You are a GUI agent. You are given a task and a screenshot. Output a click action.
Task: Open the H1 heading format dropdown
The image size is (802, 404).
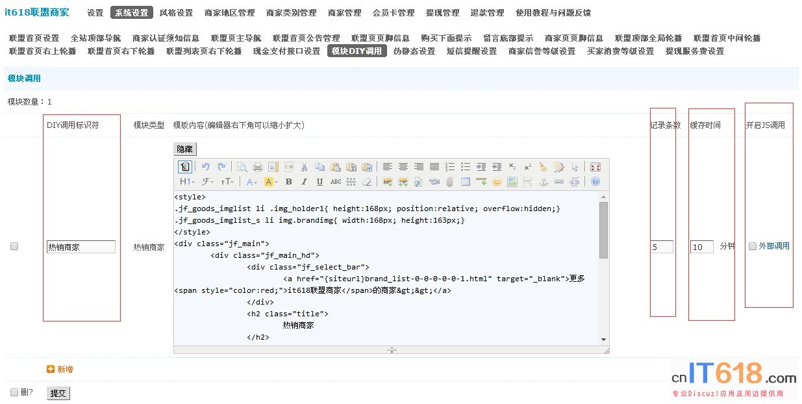click(188, 182)
